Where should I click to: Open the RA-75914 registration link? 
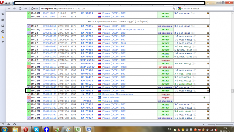coord(87,91)
